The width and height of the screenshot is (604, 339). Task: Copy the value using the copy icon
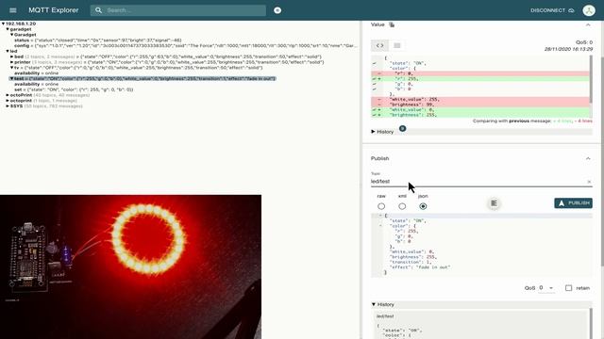[392, 24]
